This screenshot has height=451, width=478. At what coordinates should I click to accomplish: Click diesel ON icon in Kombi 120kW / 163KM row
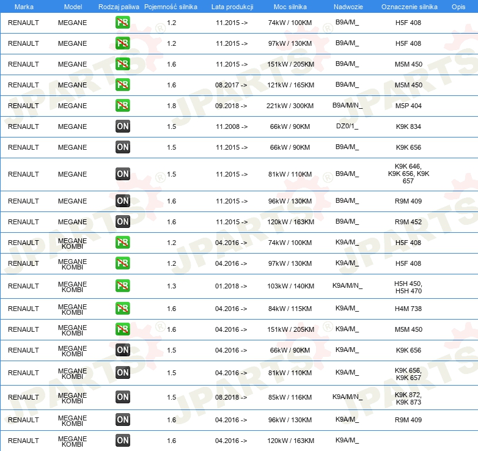coord(122,441)
